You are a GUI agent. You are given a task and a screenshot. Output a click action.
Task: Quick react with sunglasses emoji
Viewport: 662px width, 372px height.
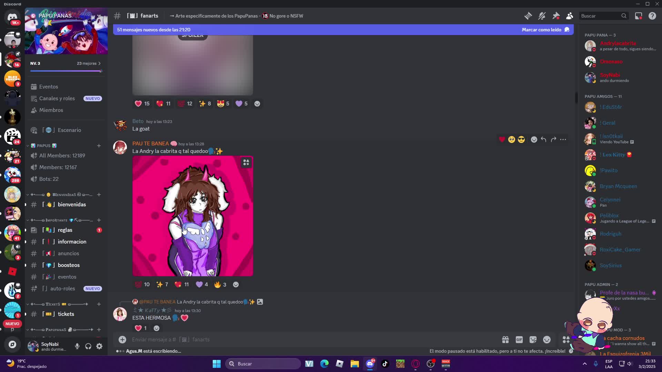[521, 139]
